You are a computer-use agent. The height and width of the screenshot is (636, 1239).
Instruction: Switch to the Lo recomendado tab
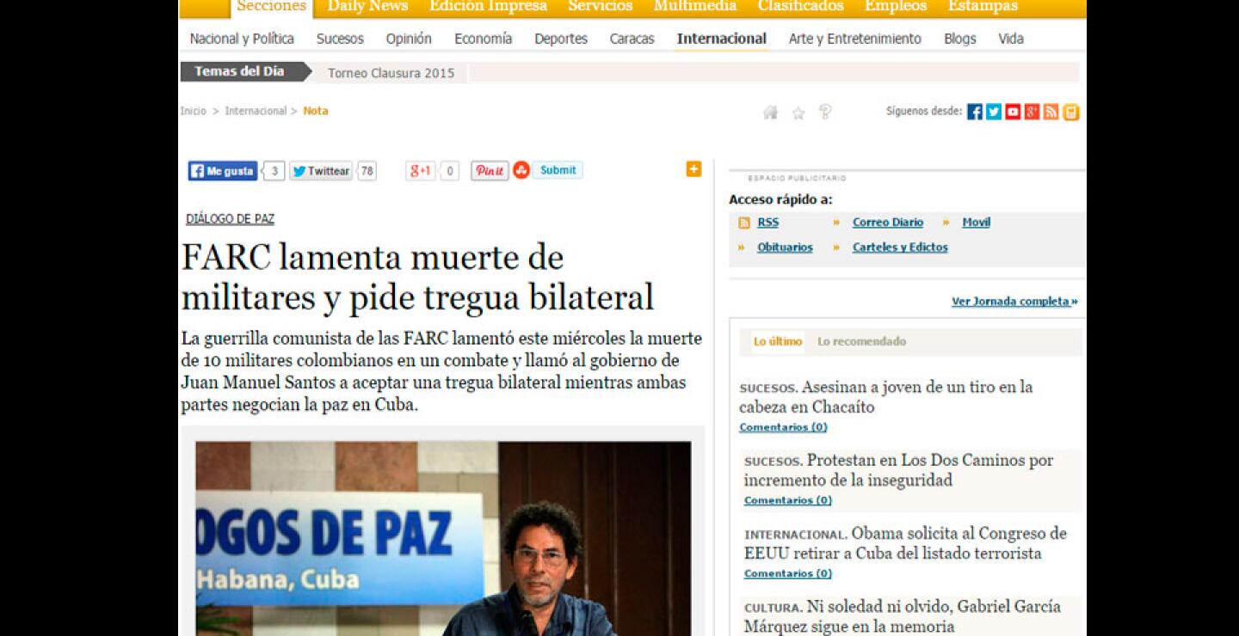861,342
